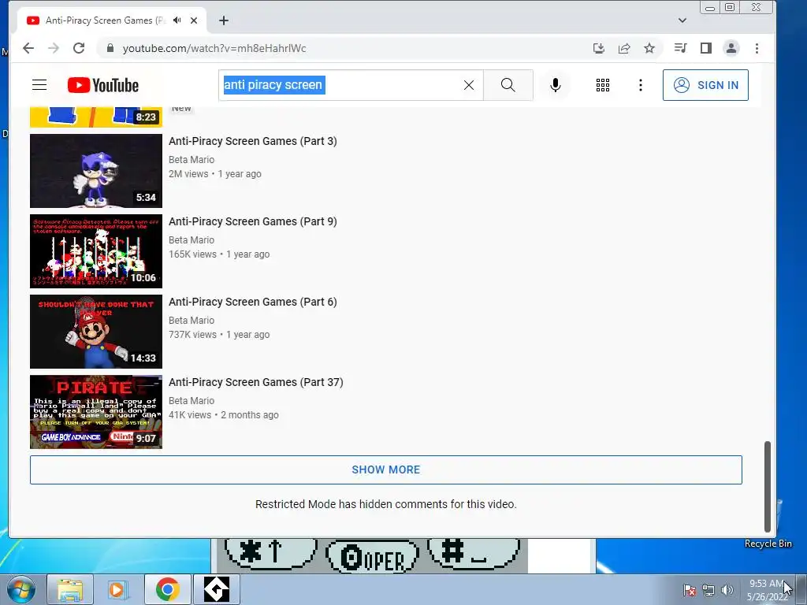Image resolution: width=807 pixels, height=605 pixels.
Task: Click title Anti-Piracy Screen Games (Part 37)
Action: click(256, 382)
